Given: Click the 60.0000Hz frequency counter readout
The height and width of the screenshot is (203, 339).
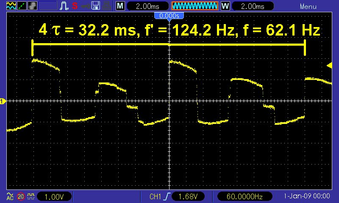Looking at the screenshot, I should click(245, 197).
